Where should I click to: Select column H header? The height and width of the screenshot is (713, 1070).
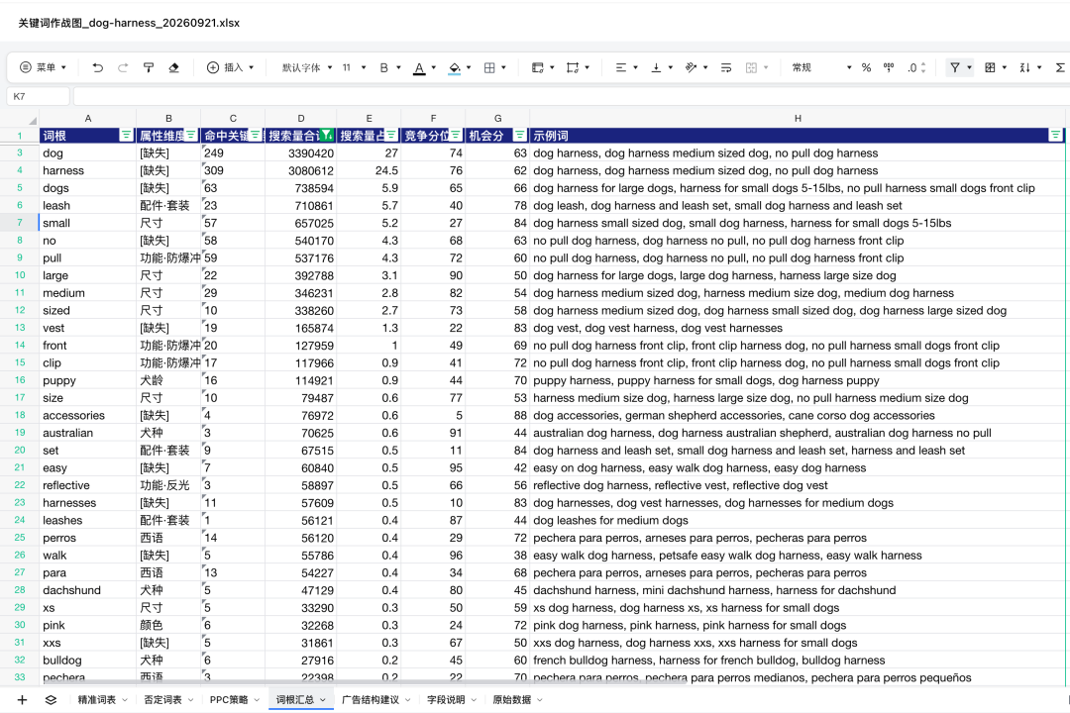pos(797,119)
